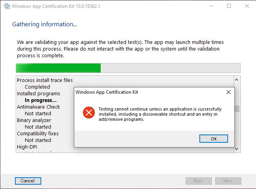Click the red error icon in dialog

(89, 113)
